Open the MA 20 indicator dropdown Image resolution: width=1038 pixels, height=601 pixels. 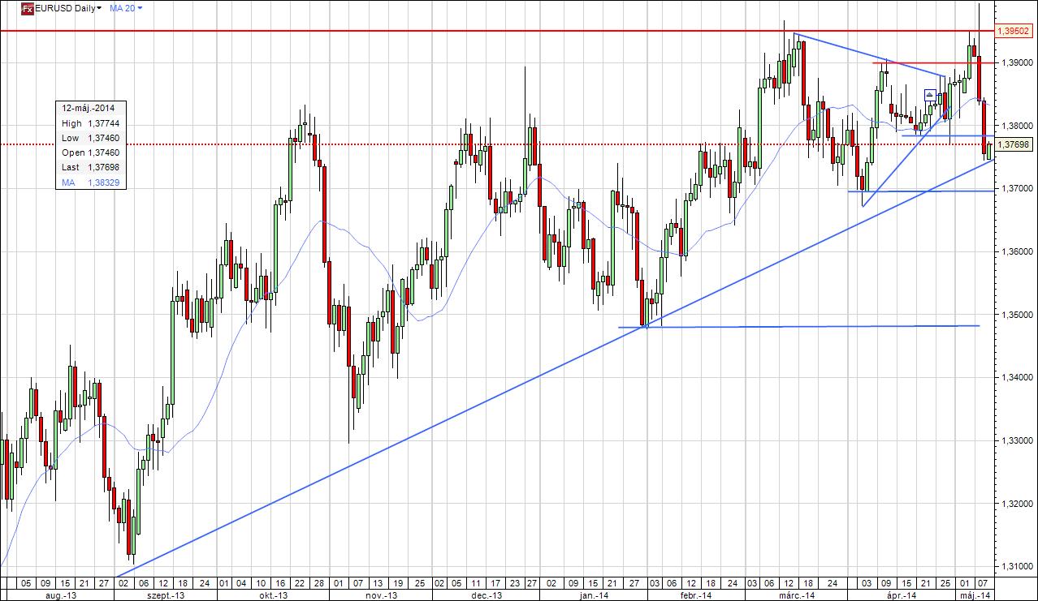click(x=125, y=8)
